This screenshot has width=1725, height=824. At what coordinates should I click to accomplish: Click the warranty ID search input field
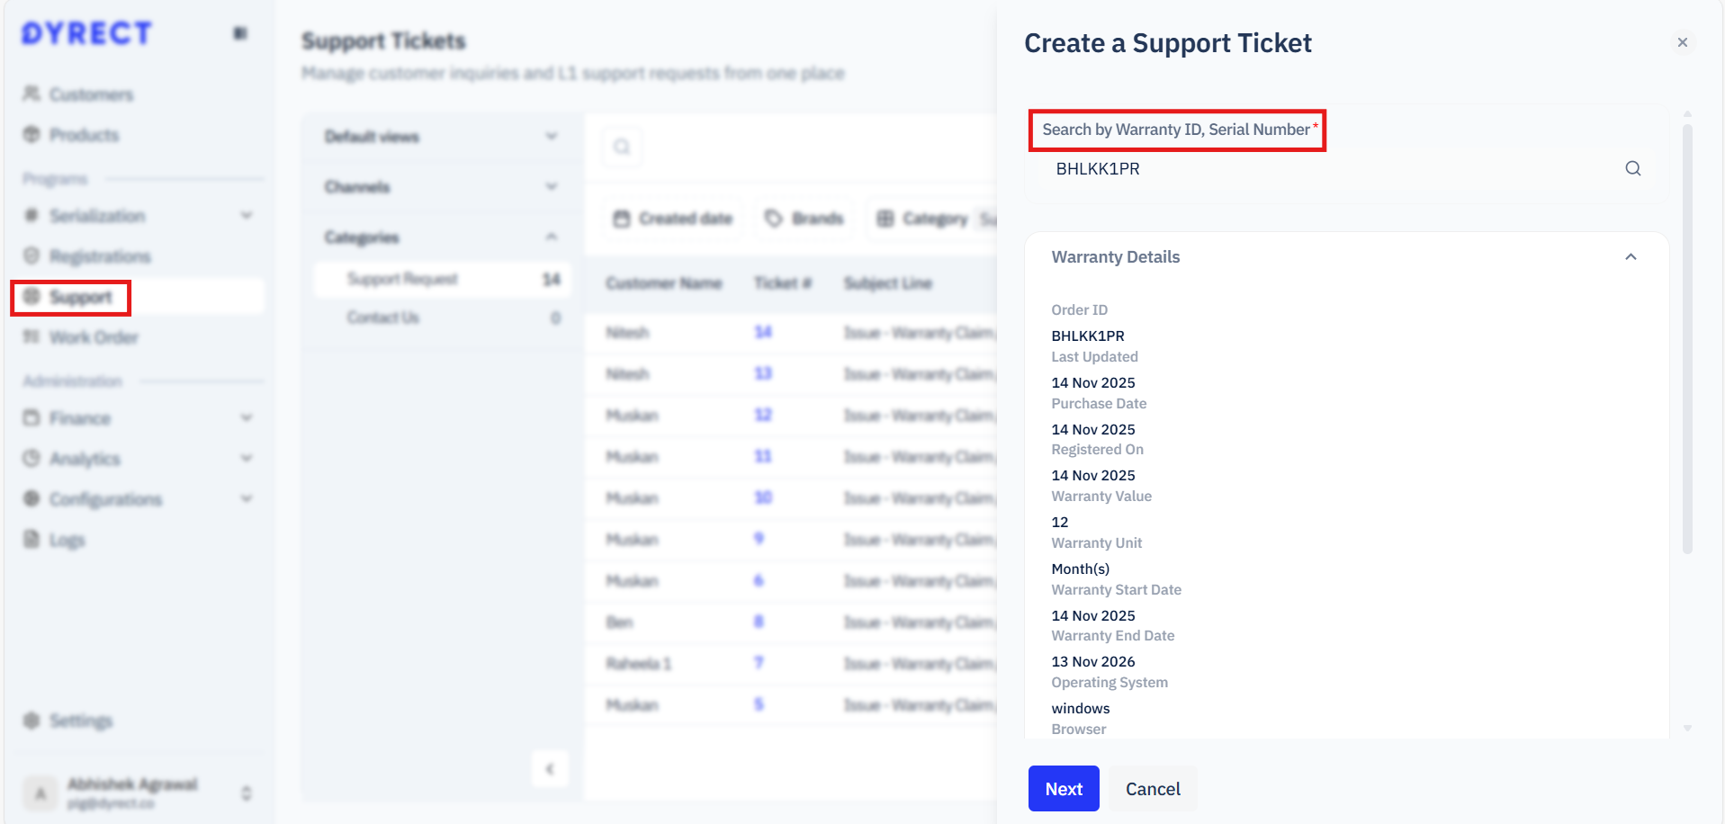coord(1332,169)
